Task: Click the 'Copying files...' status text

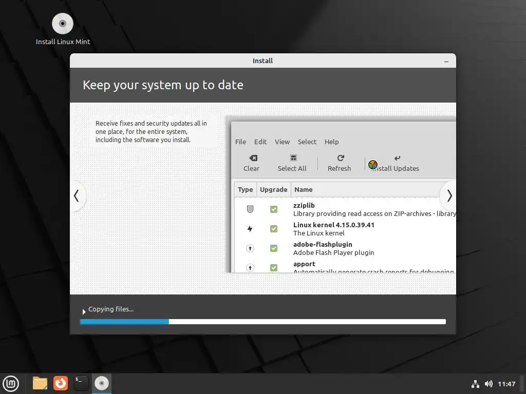Action: pos(111,309)
